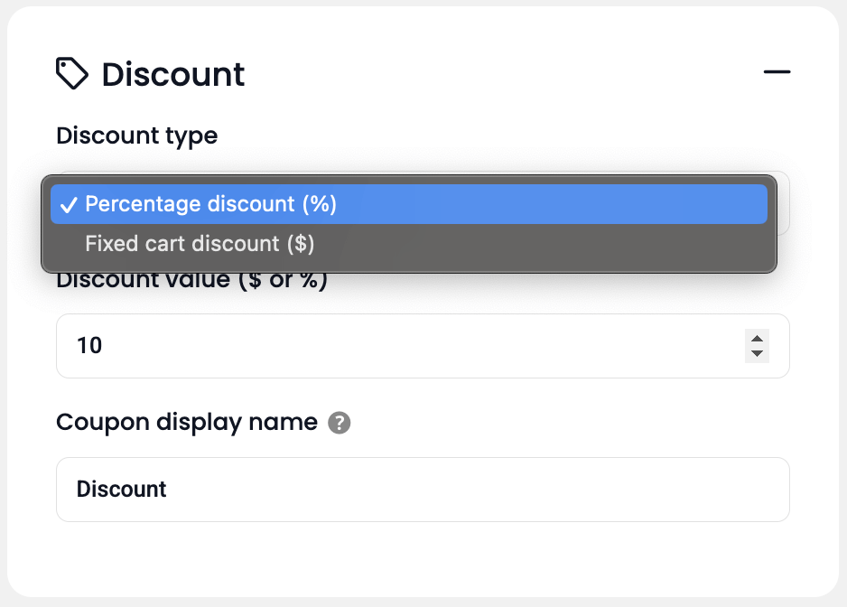The image size is (847, 607).
Task: Click the number 10 in the value field
Action: pyautogui.click(x=89, y=345)
